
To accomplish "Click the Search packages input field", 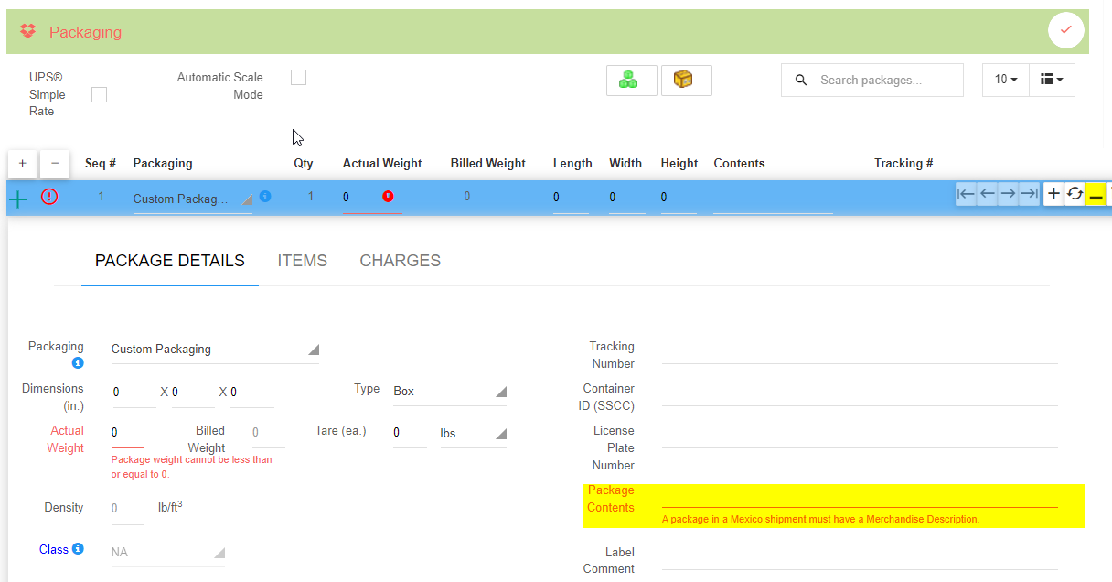I will pyautogui.click(x=884, y=81).
